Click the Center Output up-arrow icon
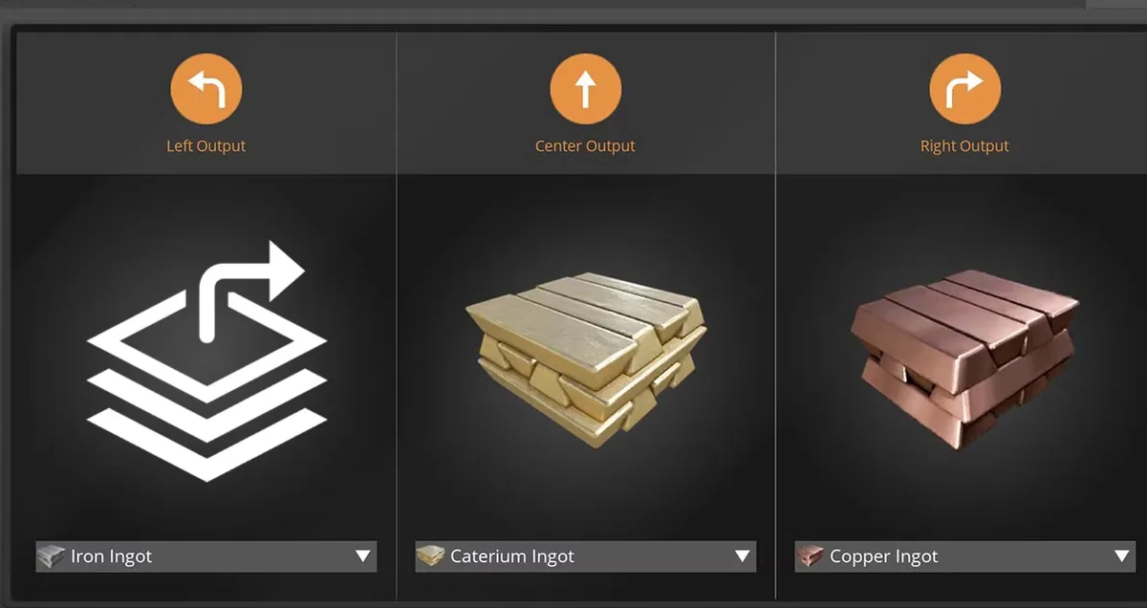 [x=586, y=90]
